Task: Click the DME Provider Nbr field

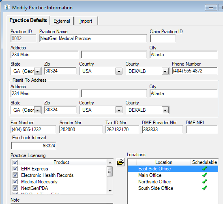Action: click(162, 130)
